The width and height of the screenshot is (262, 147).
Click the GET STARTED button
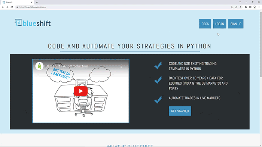click(180, 111)
